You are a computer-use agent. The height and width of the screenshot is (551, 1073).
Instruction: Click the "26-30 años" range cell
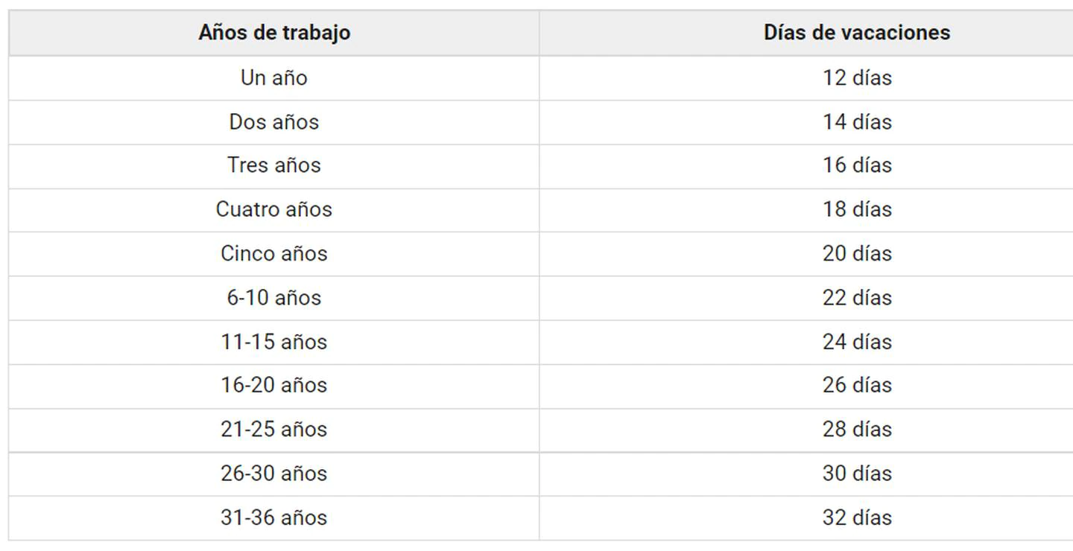point(274,474)
